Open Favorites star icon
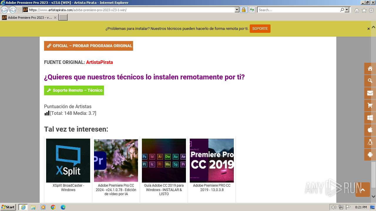Screen dimensions: 376x211 coord(364,10)
